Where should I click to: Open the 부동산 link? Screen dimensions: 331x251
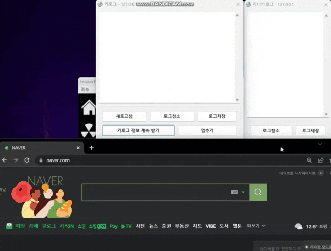tap(182, 226)
